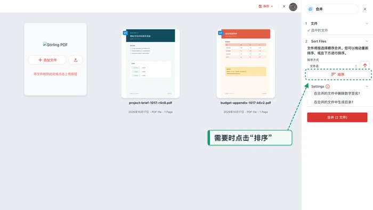Click the Settings info icon

coord(328,86)
